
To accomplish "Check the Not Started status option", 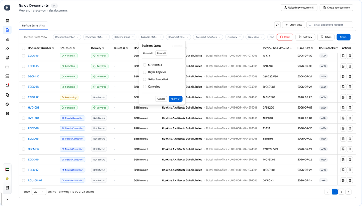I will 145,65.
